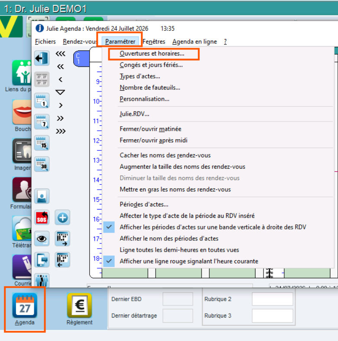
Task: Click the Rubrique 2 field
Action: pos(273,299)
